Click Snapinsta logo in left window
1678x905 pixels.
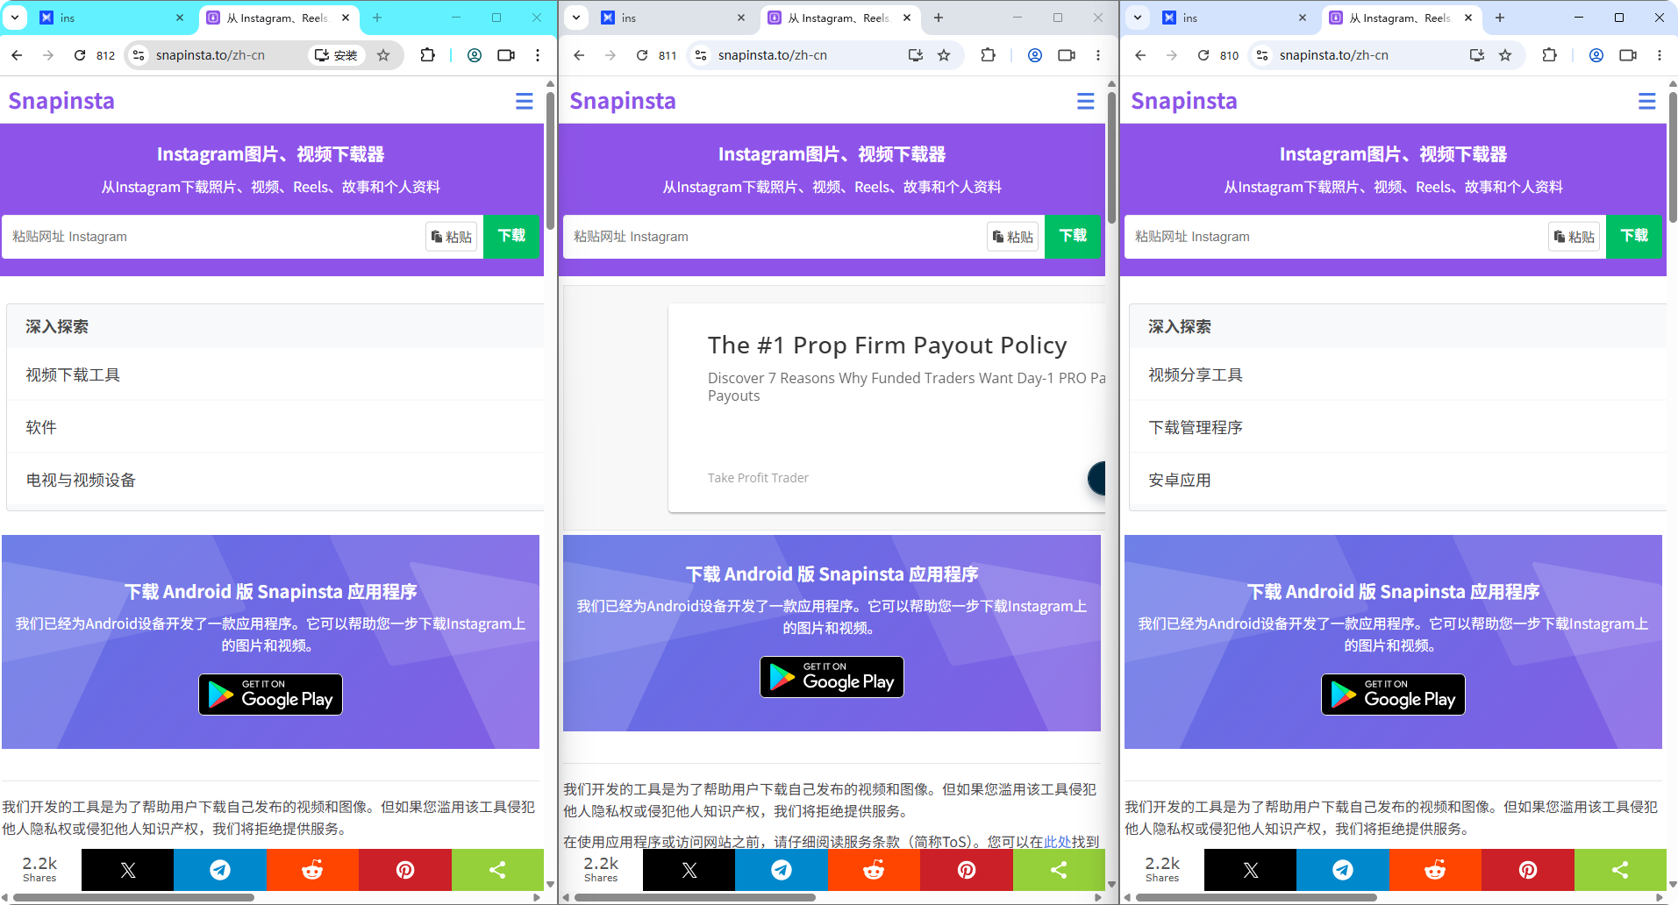tap(61, 101)
